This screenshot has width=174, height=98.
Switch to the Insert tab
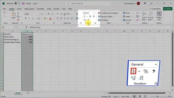(19, 9)
